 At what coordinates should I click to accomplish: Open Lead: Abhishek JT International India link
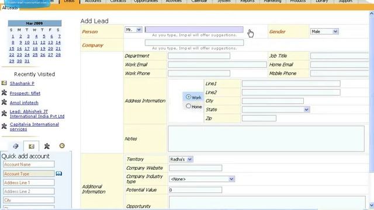pos(37,114)
